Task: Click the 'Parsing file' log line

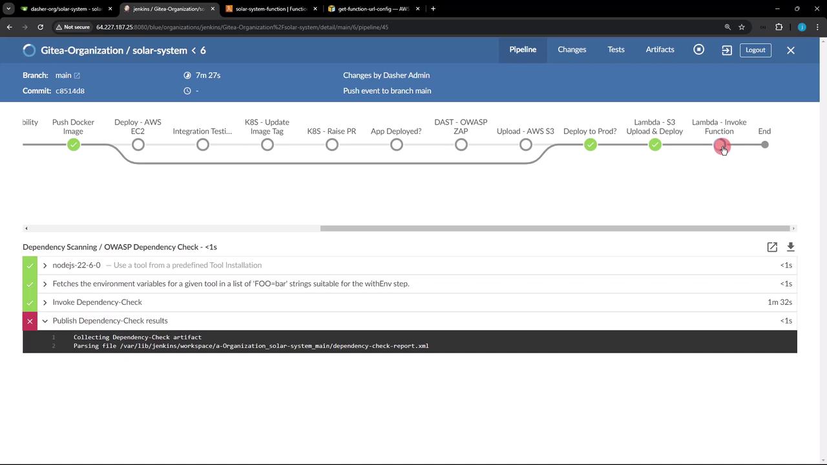Action: point(251,346)
